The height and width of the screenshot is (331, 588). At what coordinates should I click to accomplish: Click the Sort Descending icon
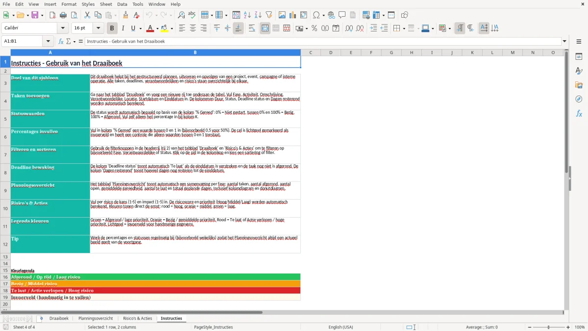point(258,15)
